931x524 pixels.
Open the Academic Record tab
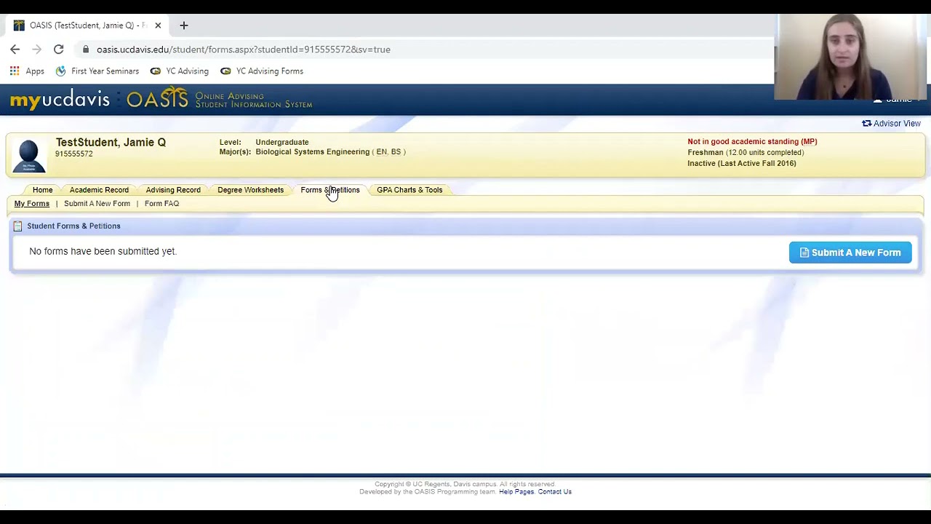(99, 190)
